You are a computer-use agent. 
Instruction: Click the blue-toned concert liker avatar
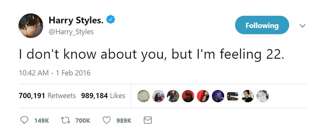pos(218,96)
